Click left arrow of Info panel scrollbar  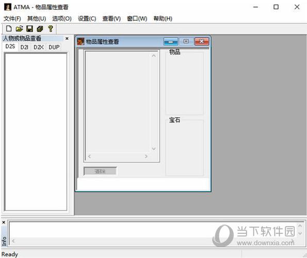(x=13, y=241)
